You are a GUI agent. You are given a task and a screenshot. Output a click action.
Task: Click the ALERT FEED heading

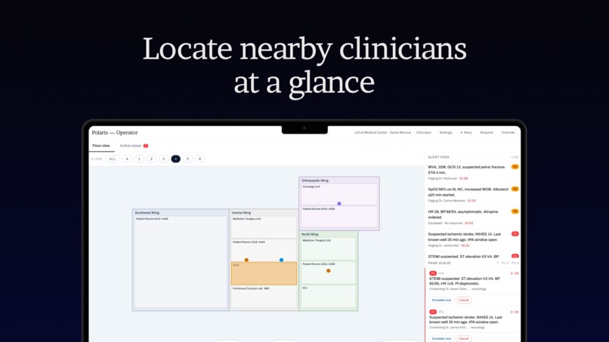click(438, 157)
